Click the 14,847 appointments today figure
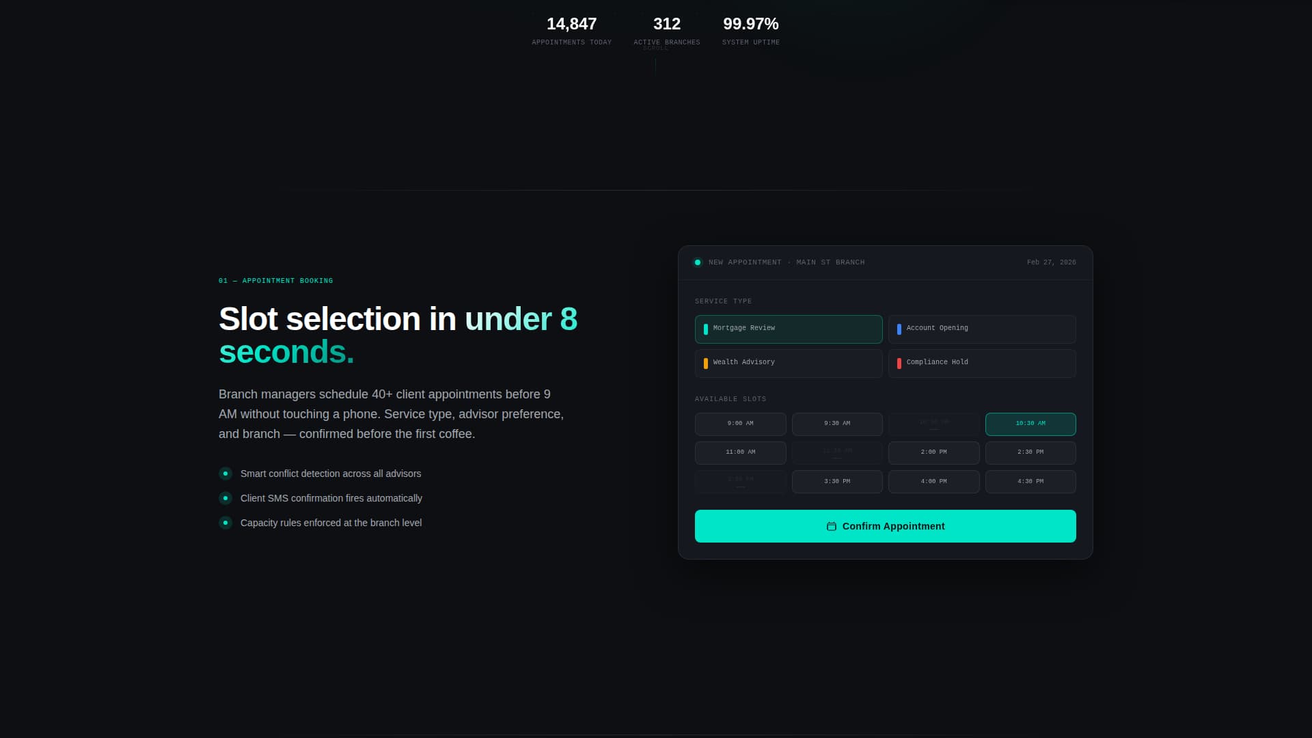1312x738 pixels. pyautogui.click(x=571, y=24)
